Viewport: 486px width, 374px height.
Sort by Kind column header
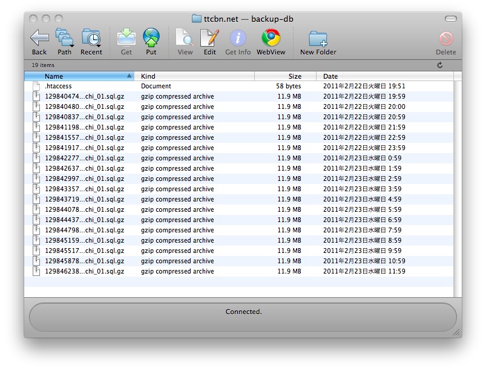(x=194, y=76)
